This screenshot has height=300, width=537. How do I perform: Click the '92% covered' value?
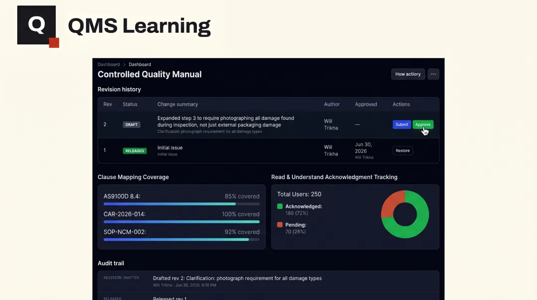pos(242,232)
